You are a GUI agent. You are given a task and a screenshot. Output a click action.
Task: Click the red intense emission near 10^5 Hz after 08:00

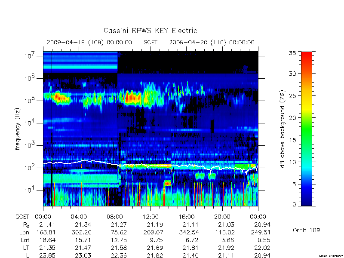tap(132, 98)
